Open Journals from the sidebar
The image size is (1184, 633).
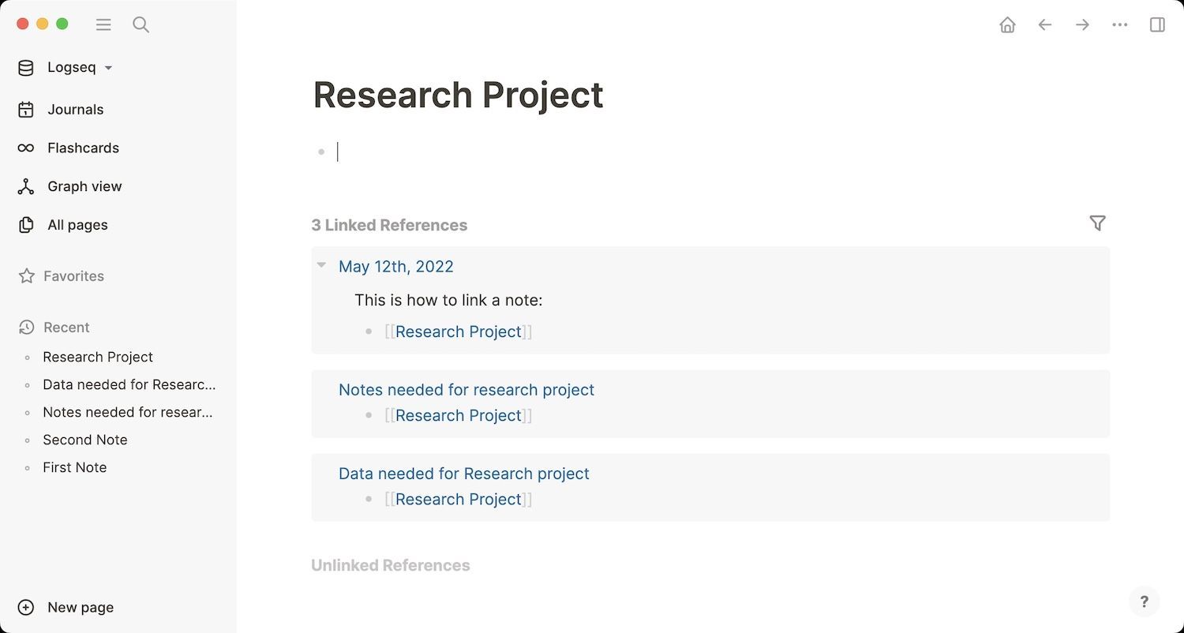pyautogui.click(x=75, y=110)
